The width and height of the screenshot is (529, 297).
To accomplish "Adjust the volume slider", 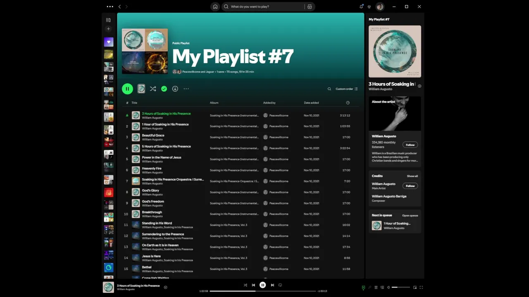I will click(x=401, y=287).
